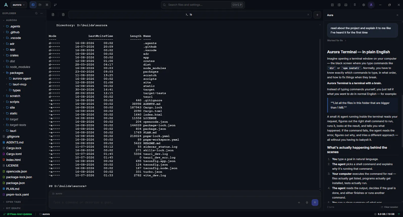Focus the command or goal input box
The width and height of the screenshot is (403, 217).
tap(174, 202)
